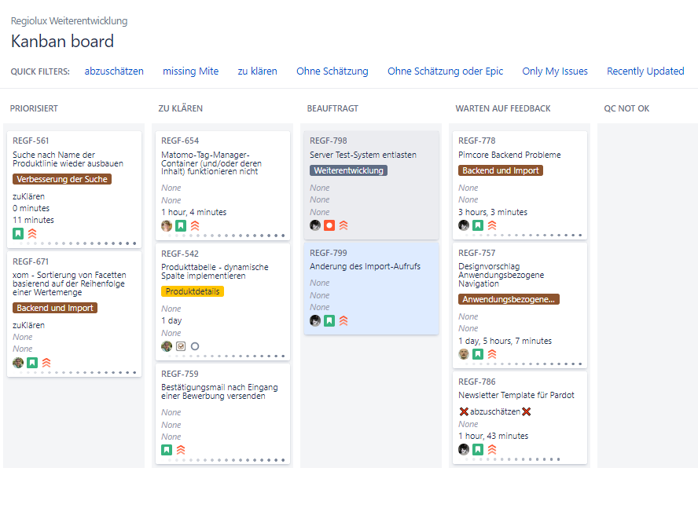698x530 pixels.
Task: Click the assignee avatar on REGF-799
Action: click(x=315, y=320)
